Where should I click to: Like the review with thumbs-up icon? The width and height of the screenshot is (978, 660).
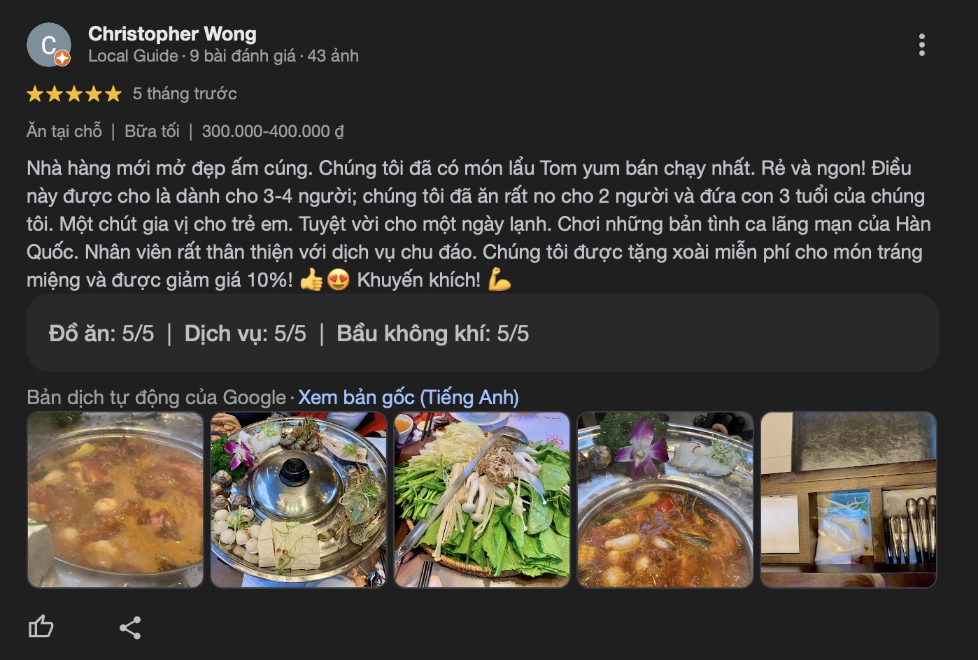tap(41, 626)
